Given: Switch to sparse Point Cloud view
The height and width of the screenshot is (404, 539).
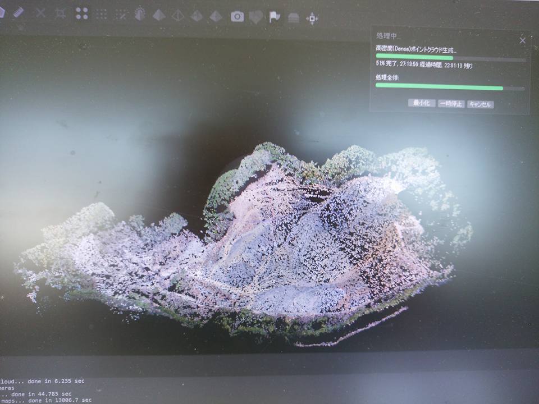Looking at the screenshot, I should tap(82, 13).
